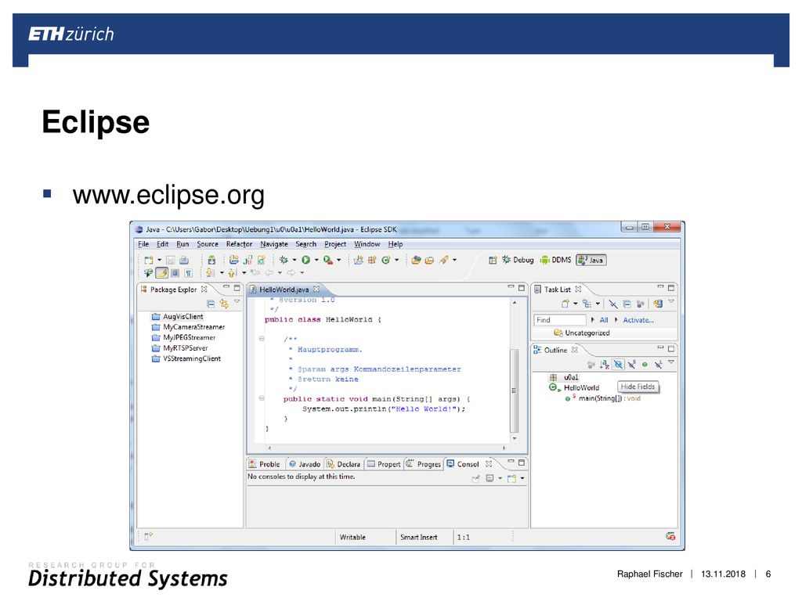Open the Refactor menu
Image resolution: width=802 pixels, height=601 pixels.
click(240, 244)
